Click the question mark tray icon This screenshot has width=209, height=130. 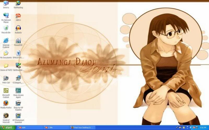[x=184, y=128]
